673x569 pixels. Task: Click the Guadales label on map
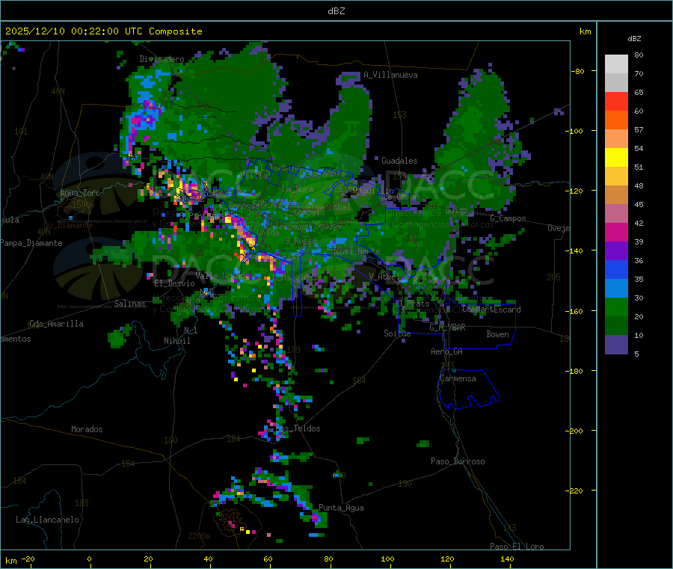[x=399, y=161]
